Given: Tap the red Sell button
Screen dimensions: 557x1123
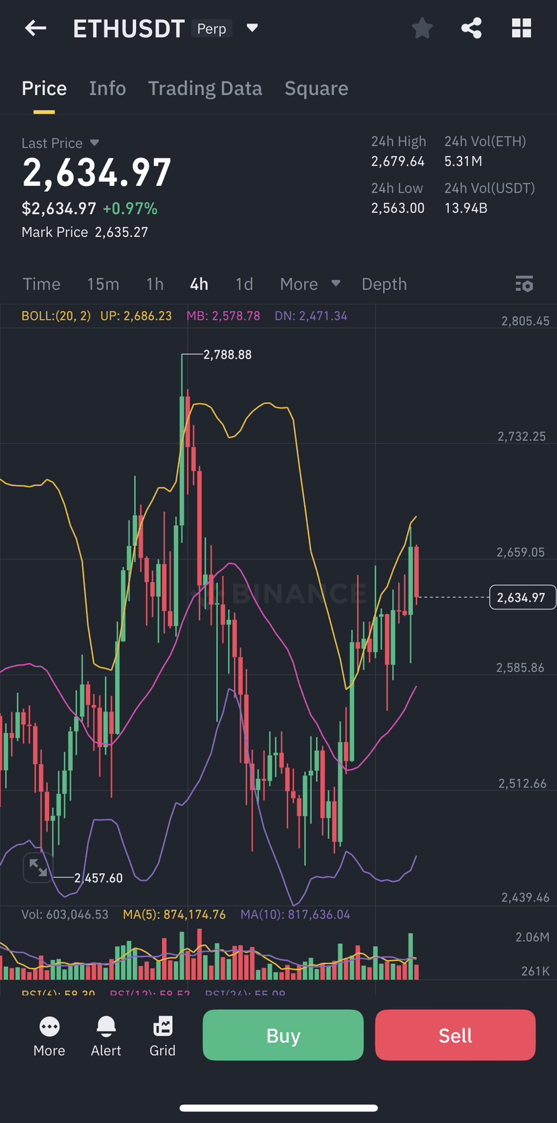Looking at the screenshot, I should click(x=455, y=1035).
